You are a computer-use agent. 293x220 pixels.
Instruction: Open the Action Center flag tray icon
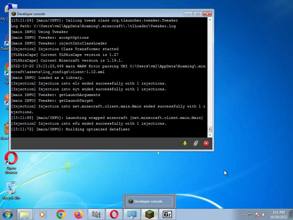[x=257, y=215]
